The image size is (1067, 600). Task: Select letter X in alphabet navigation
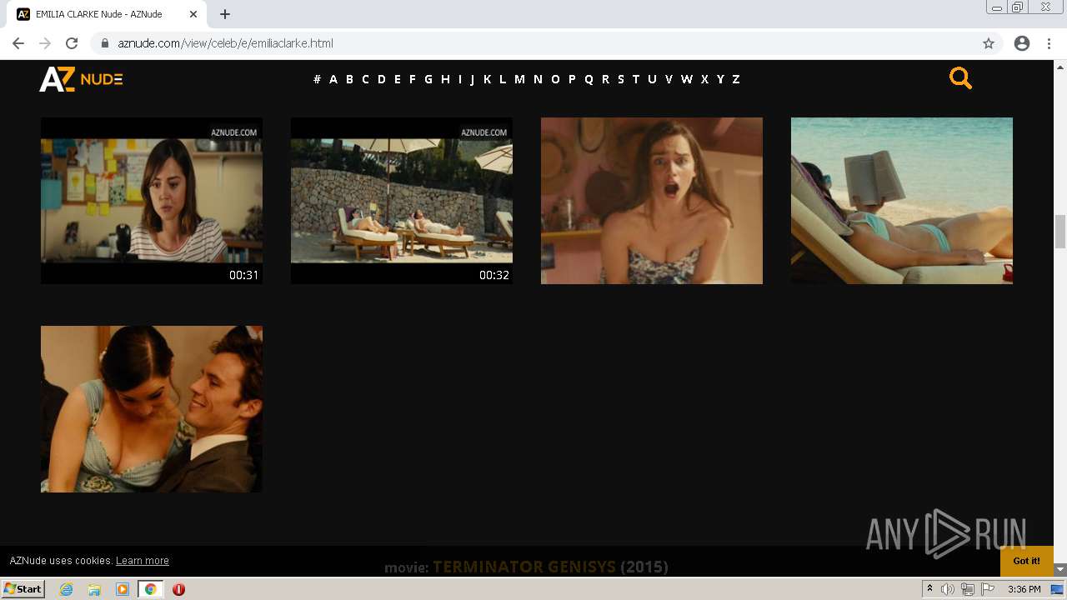[x=704, y=79]
